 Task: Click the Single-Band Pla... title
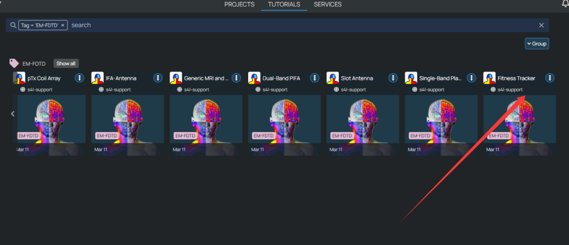point(440,78)
